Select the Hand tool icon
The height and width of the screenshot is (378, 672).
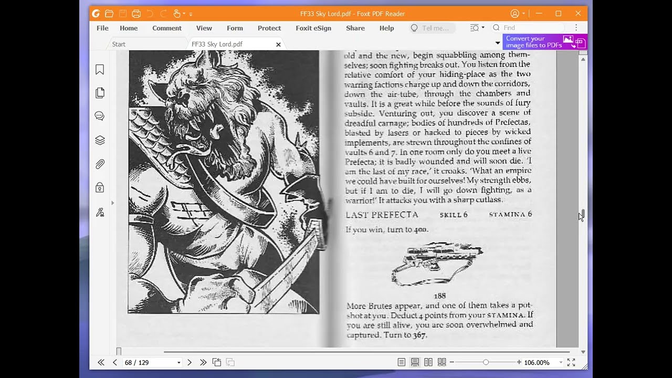[x=177, y=14]
